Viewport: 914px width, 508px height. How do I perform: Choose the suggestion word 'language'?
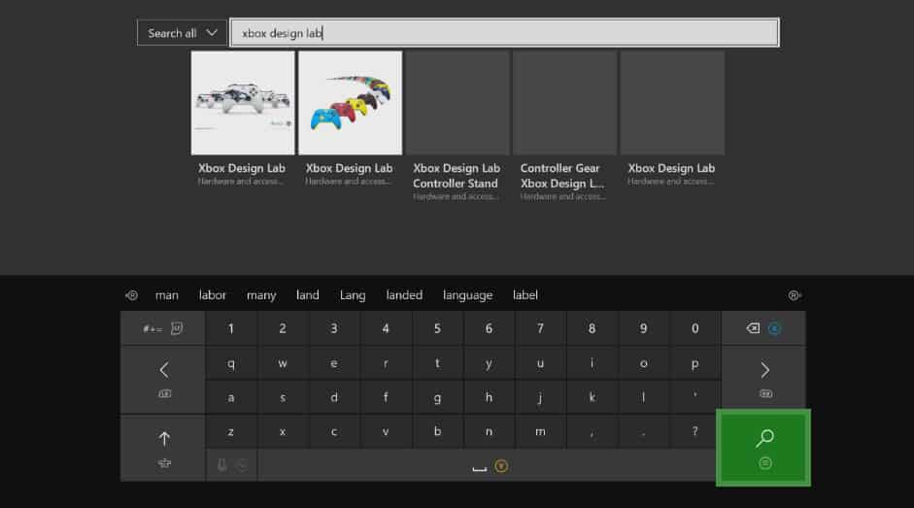467,295
